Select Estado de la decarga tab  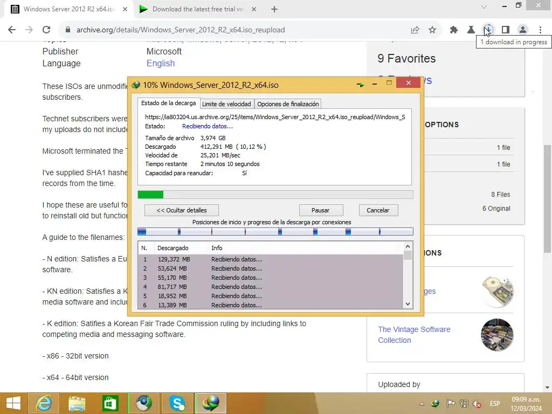pos(168,103)
